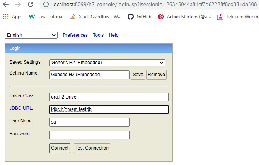Click the site info icon in address bar
Viewport: 259px width, 165px height.
46,4
